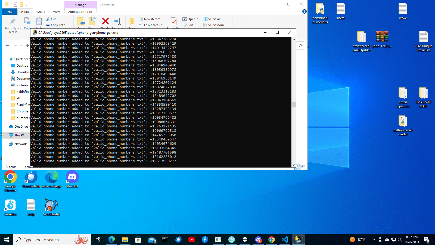Click Visual Studio Code in taskbar
This screenshot has width=435, height=245.
coord(285,240)
